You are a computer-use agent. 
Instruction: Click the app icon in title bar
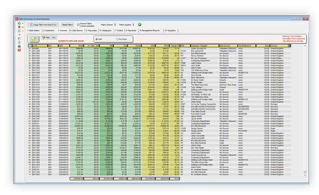coord(17,19)
